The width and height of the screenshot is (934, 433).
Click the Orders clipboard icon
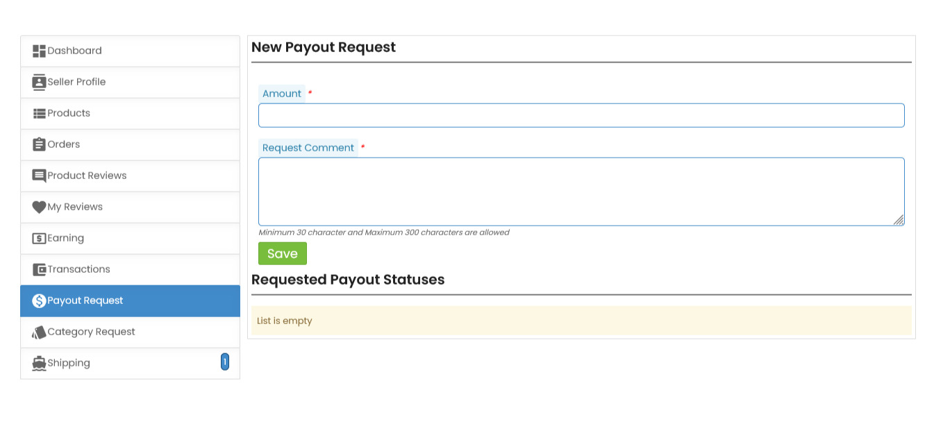[39, 144]
